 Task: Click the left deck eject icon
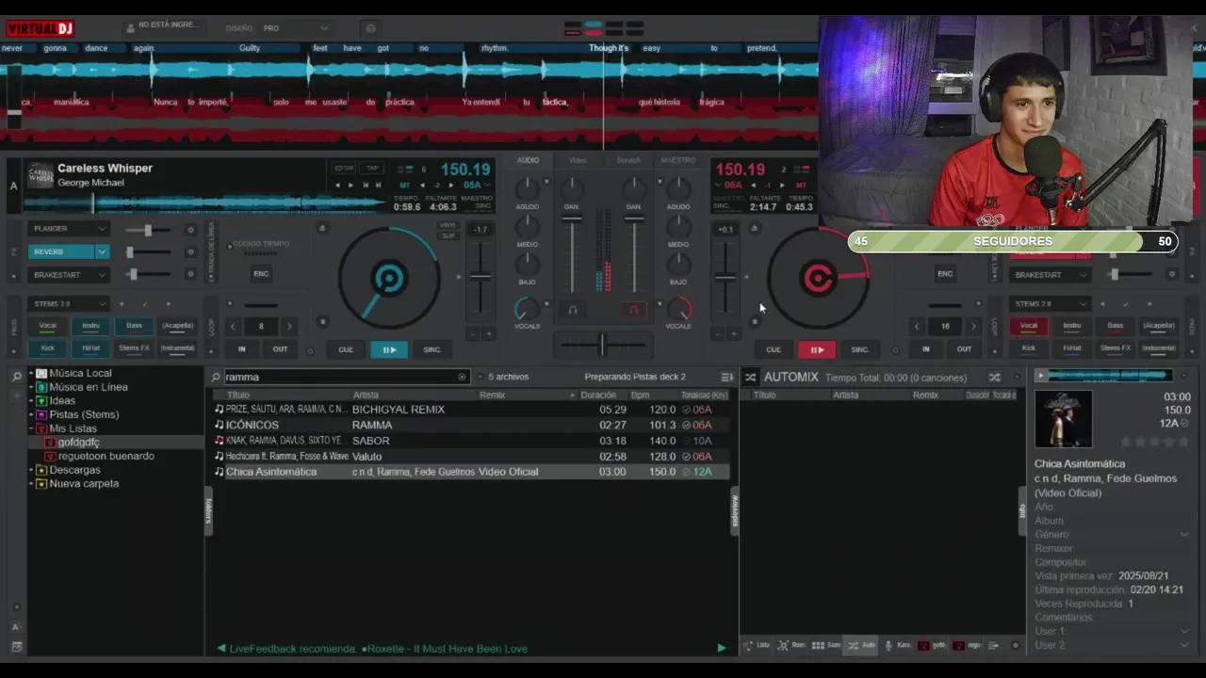click(x=322, y=228)
